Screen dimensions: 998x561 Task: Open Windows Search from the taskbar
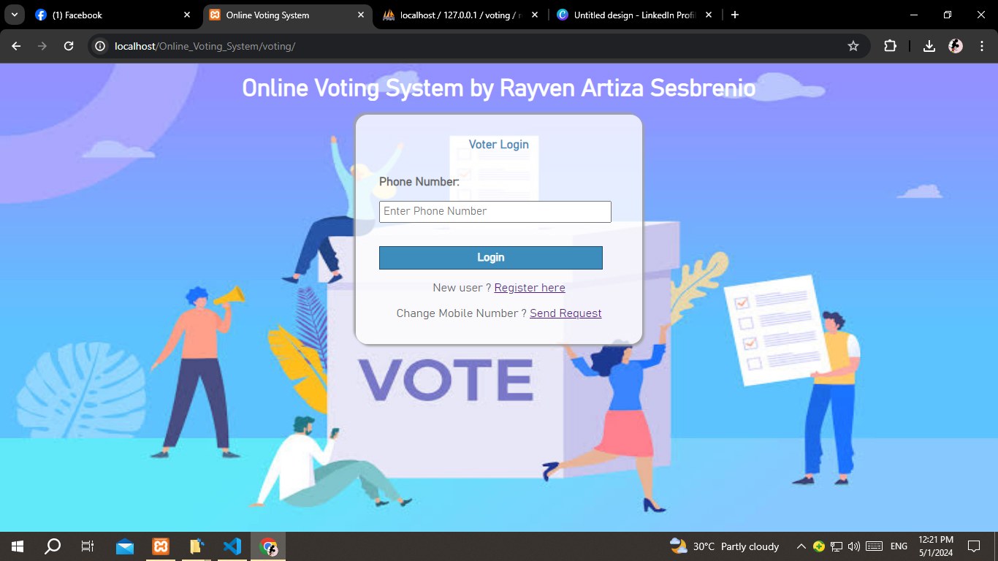click(51, 546)
